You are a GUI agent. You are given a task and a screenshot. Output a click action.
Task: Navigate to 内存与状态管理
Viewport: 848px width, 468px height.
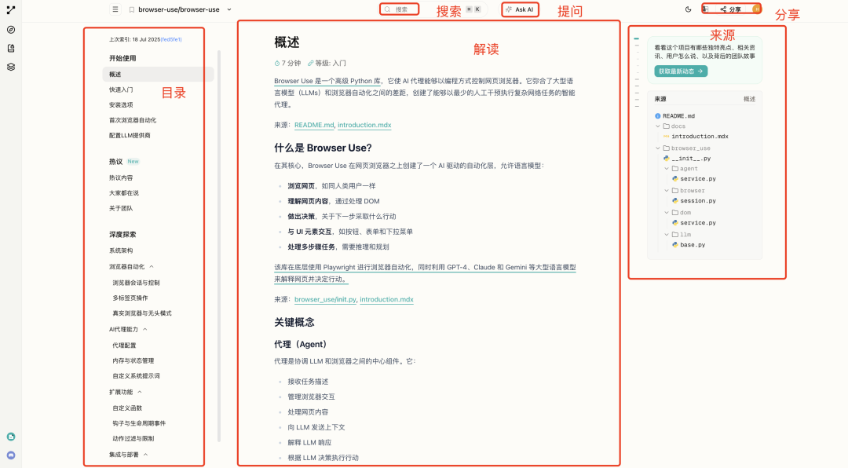click(x=133, y=361)
